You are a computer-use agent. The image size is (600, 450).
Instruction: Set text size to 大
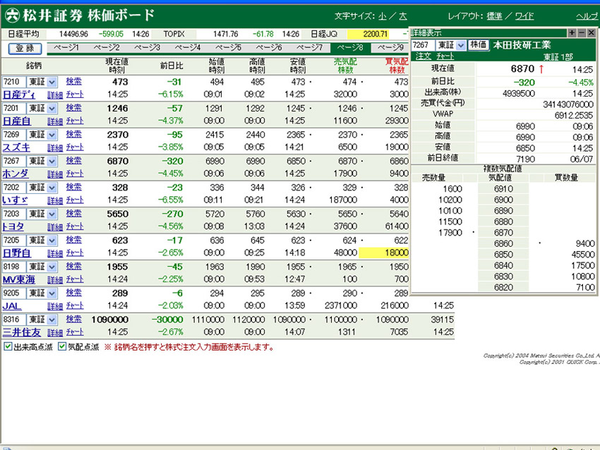(x=403, y=16)
